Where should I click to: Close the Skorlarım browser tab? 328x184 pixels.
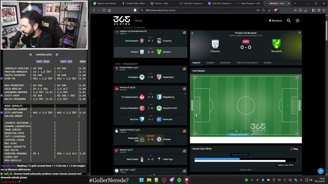(x=289, y=3)
